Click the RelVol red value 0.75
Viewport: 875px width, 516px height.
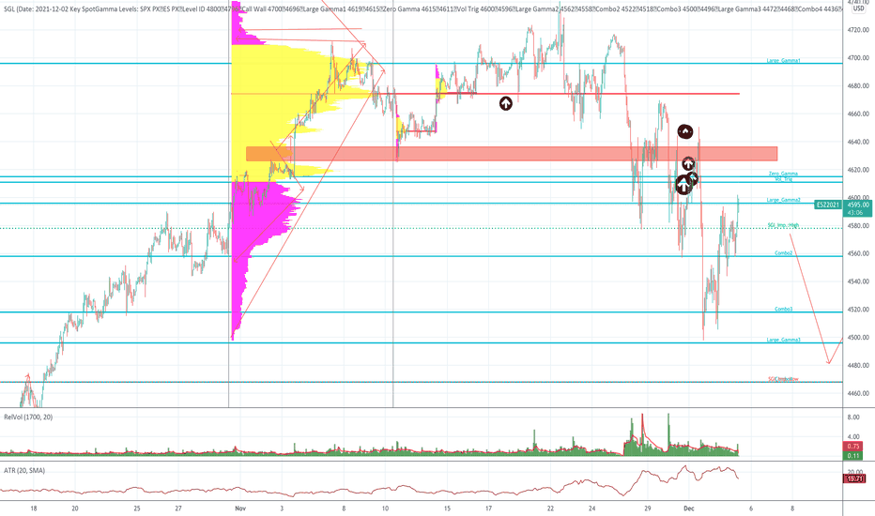[853, 447]
